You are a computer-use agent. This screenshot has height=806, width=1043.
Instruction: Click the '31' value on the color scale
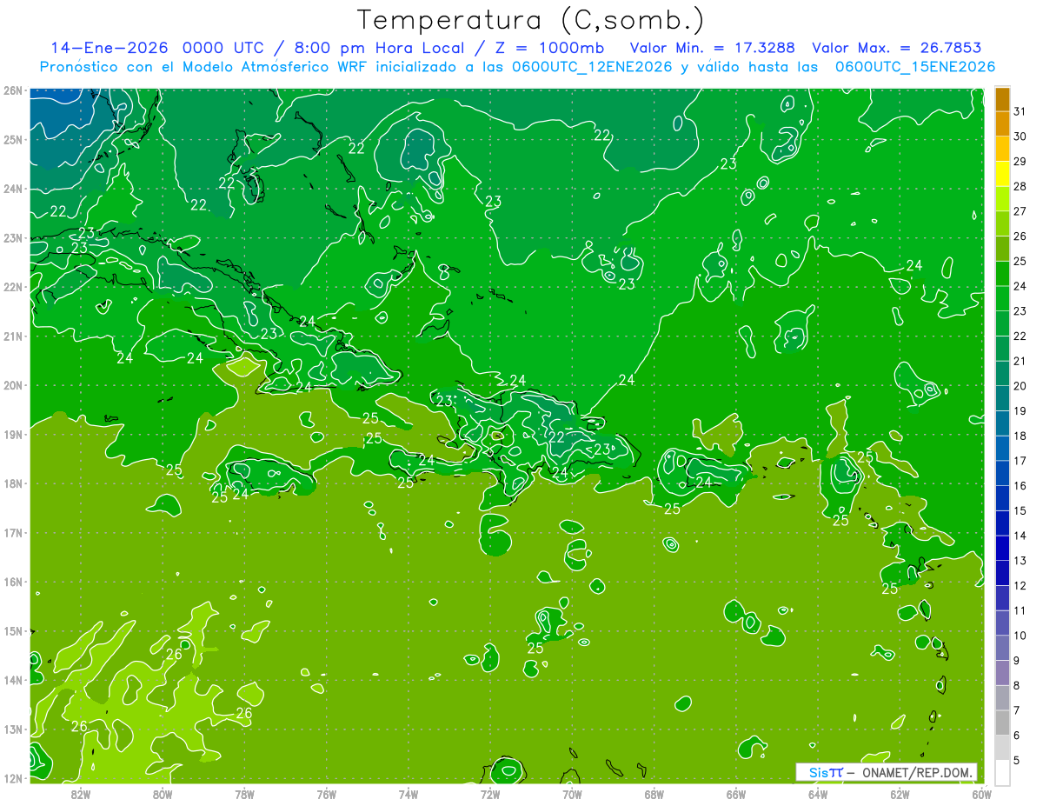(1020, 111)
